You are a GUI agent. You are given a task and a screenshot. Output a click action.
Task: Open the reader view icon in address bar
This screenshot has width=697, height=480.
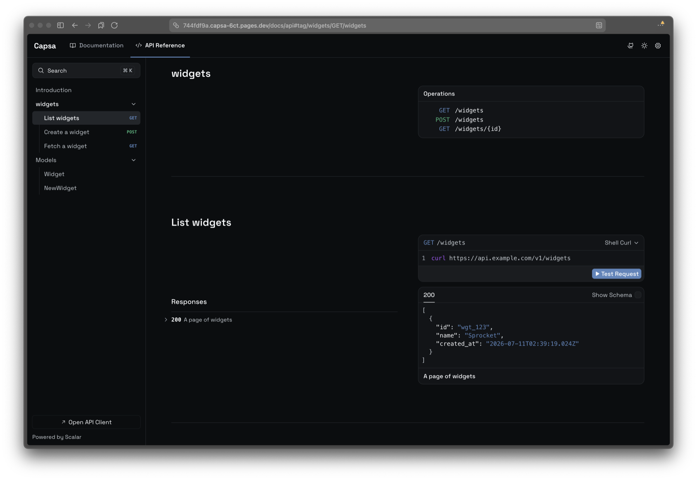(599, 25)
